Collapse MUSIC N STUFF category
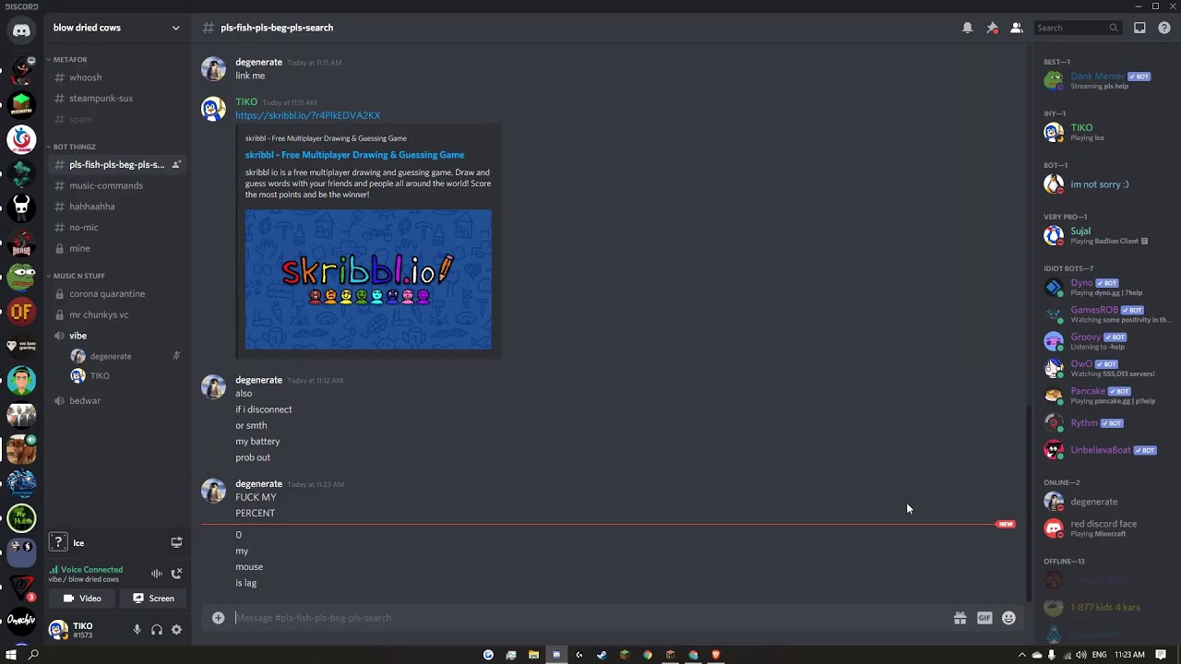This screenshot has width=1181, height=664. (76, 276)
